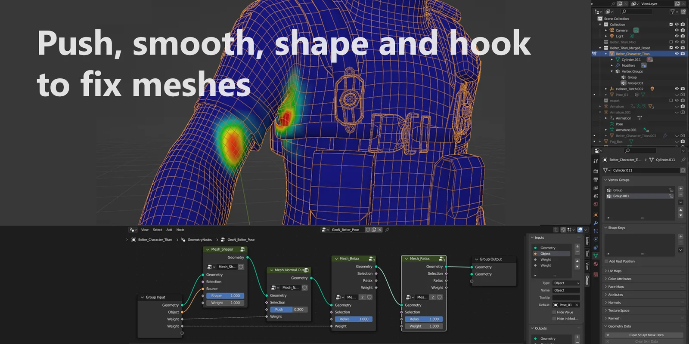The height and width of the screenshot is (344, 689).
Task: Toggle Belter_Titan_Merged_Posed collection checkbox
Action: (671, 48)
